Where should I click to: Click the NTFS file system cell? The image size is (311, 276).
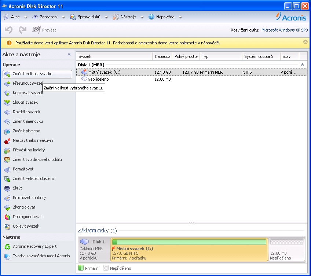coord(247,72)
